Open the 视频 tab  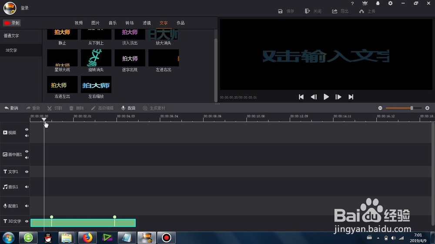click(79, 23)
